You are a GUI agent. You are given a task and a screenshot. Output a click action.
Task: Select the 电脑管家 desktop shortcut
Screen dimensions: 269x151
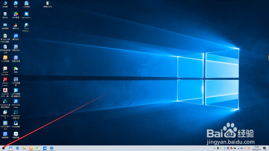point(5,135)
